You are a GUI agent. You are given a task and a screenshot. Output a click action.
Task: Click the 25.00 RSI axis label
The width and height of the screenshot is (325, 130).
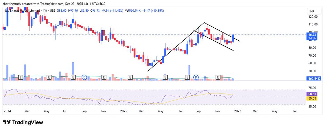[x=313, y=106]
